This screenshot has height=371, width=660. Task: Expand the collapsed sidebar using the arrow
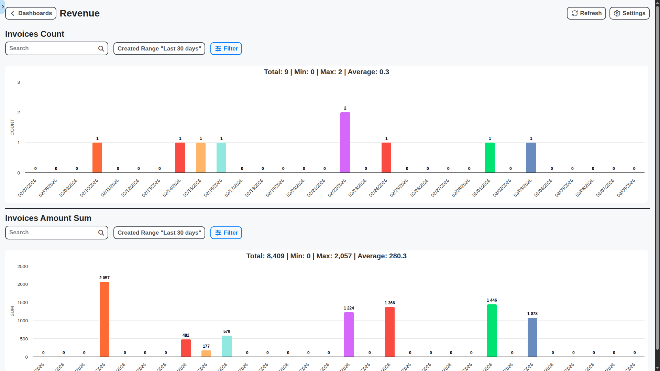pos(3,7)
